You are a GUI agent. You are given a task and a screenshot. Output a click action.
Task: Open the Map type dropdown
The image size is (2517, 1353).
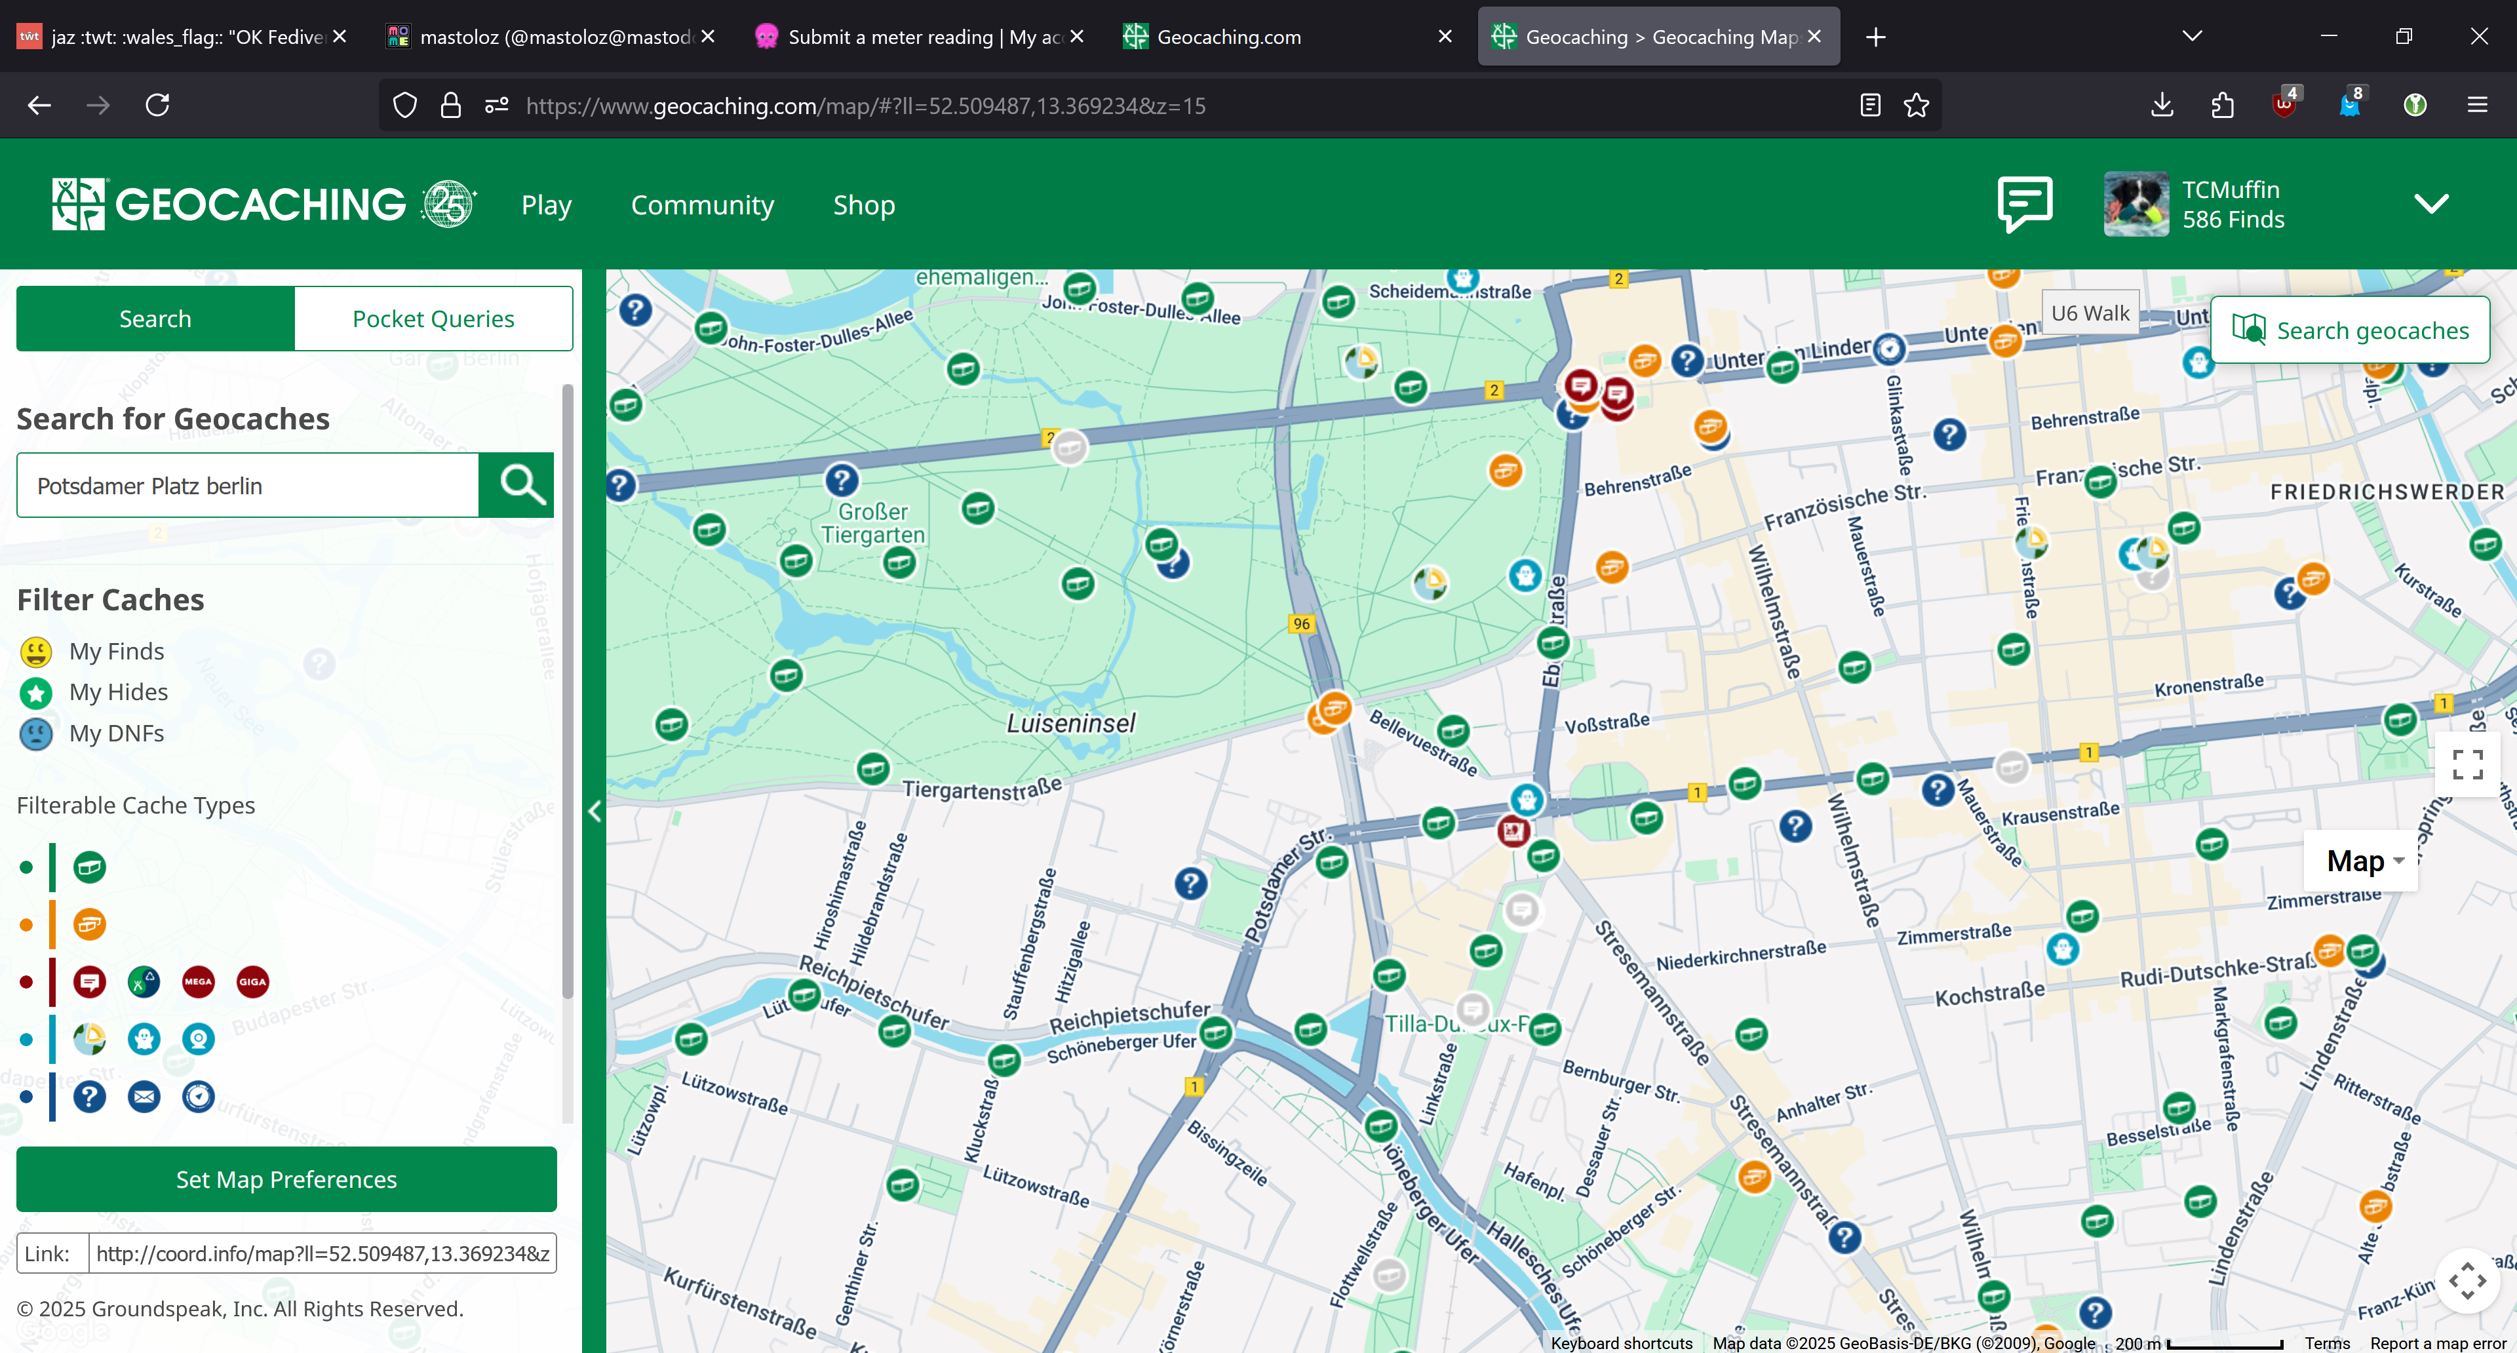point(2364,861)
